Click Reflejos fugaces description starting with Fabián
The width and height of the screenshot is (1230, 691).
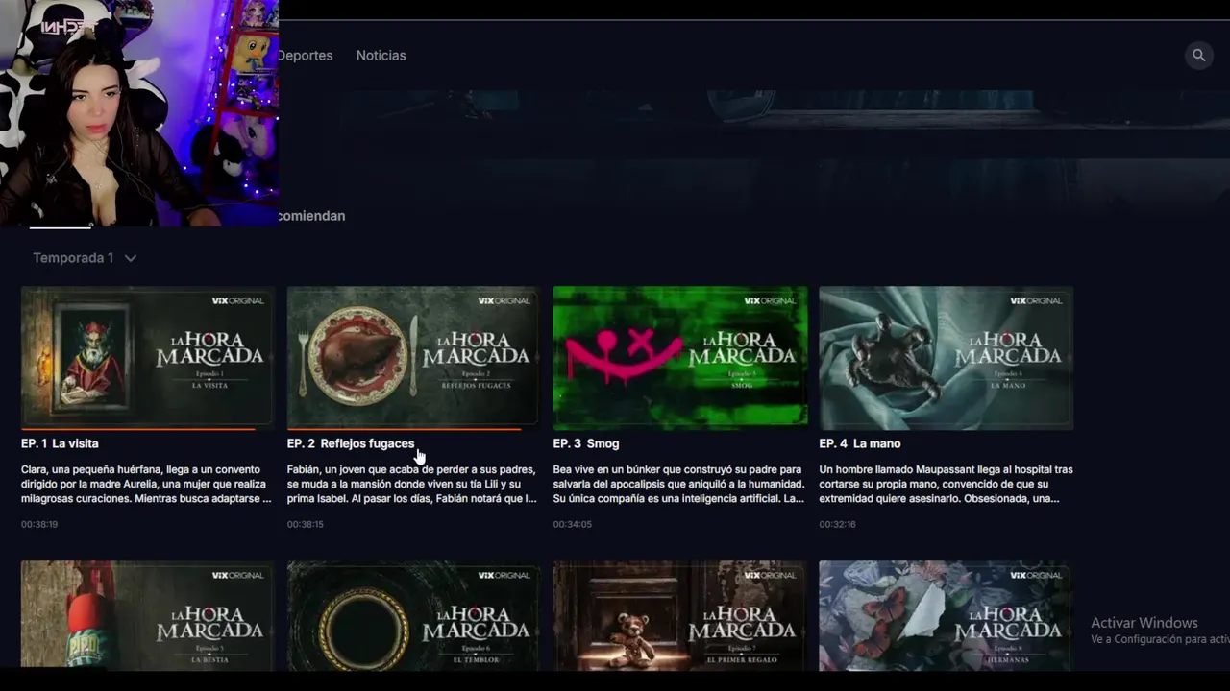click(412, 484)
